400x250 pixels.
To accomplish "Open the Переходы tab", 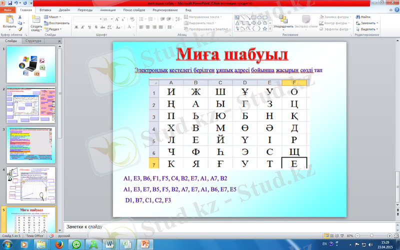I will [85, 10].
